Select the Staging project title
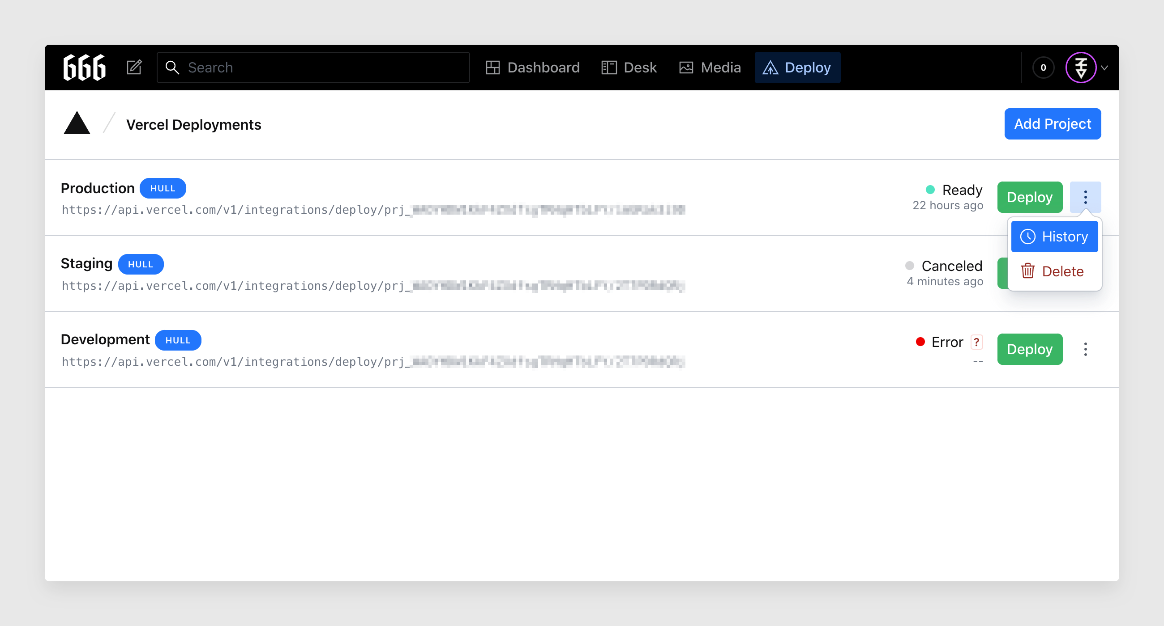 [86, 263]
